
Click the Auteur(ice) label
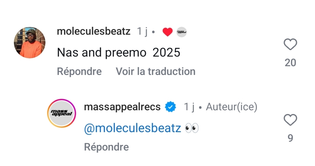tap(232, 107)
